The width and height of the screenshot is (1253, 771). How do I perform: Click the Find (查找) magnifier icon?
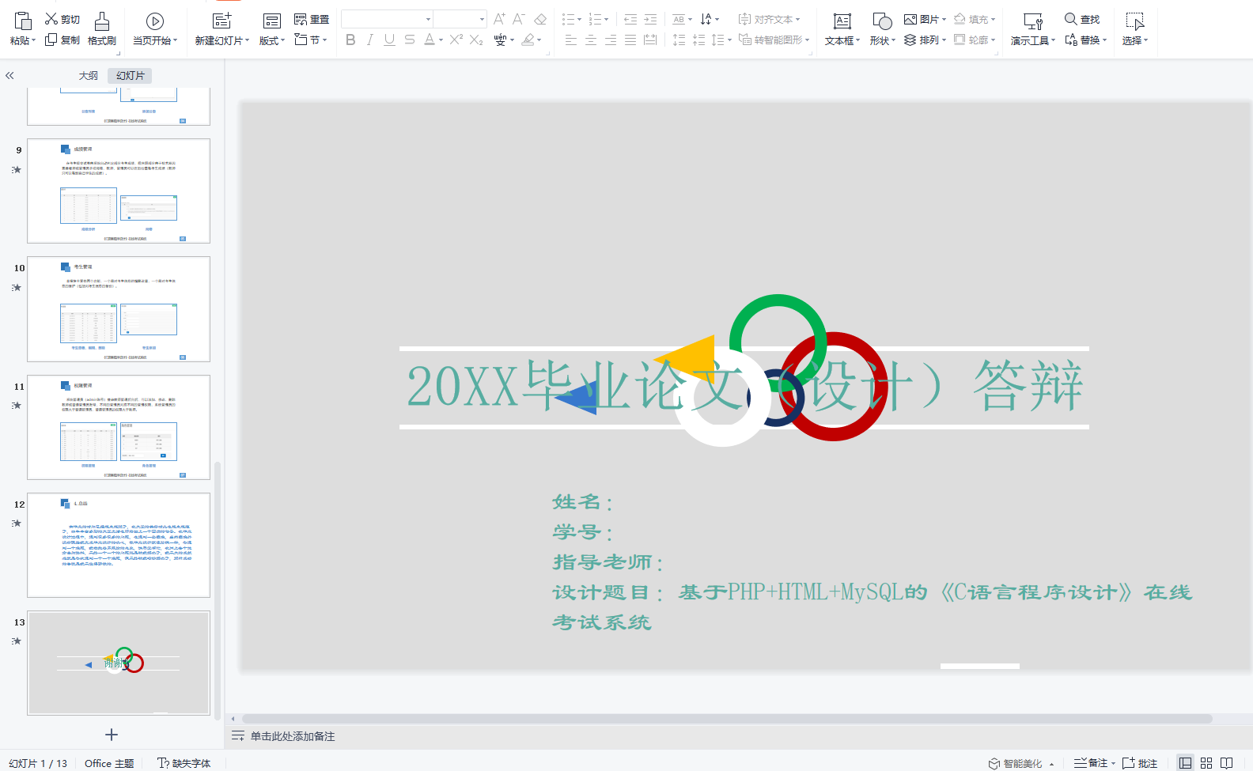tap(1070, 19)
